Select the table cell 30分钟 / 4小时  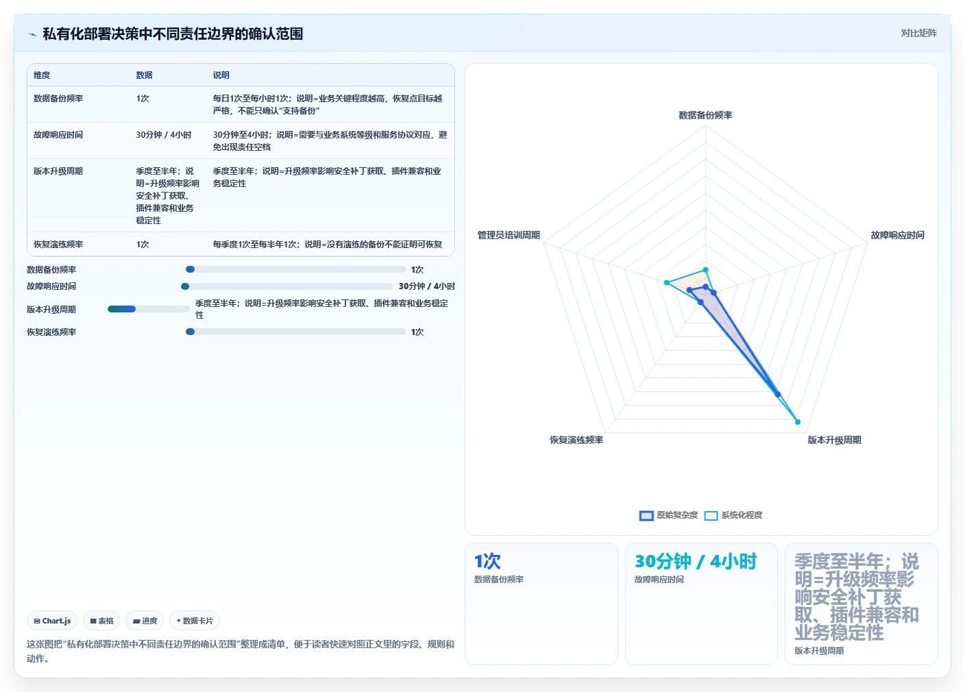pyautogui.click(x=164, y=135)
